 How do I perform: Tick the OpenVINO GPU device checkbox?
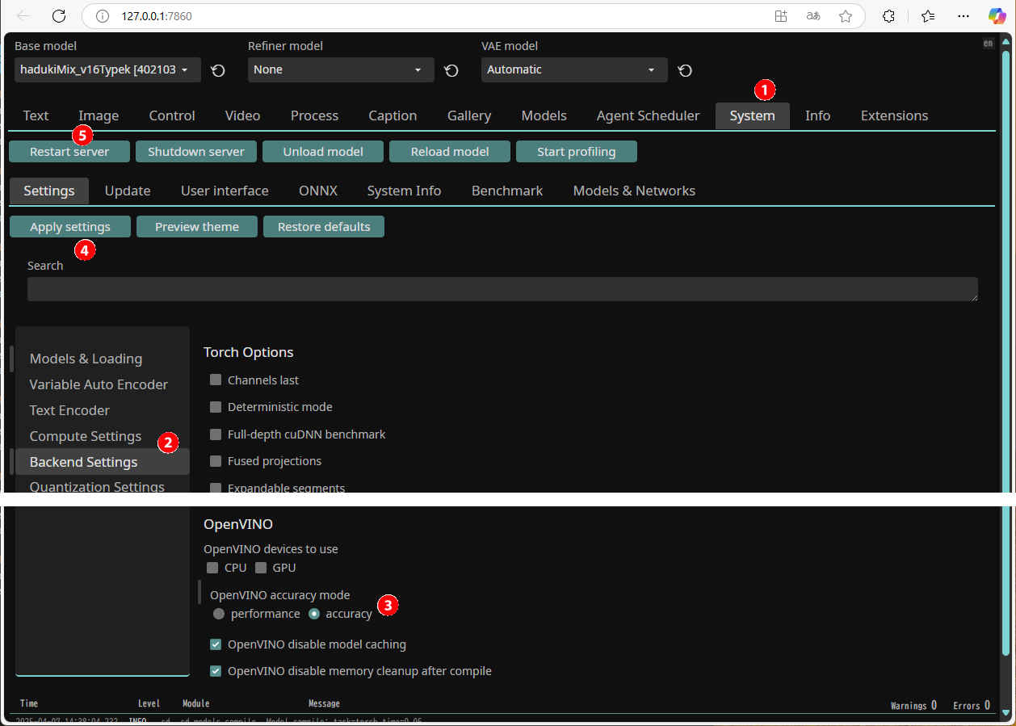click(x=261, y=568)
